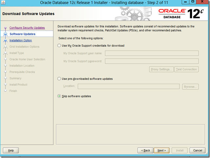This screenshot has width=210, height=158.
Task: Open Configure Security Updates step link
Action: (27, 28)
